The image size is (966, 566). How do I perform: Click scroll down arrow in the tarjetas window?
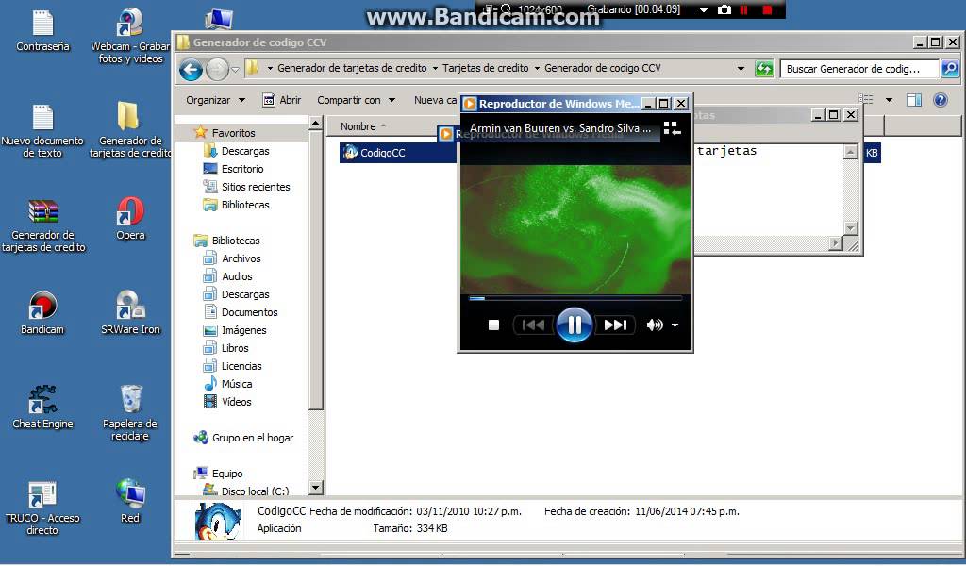tap(850, 228)
